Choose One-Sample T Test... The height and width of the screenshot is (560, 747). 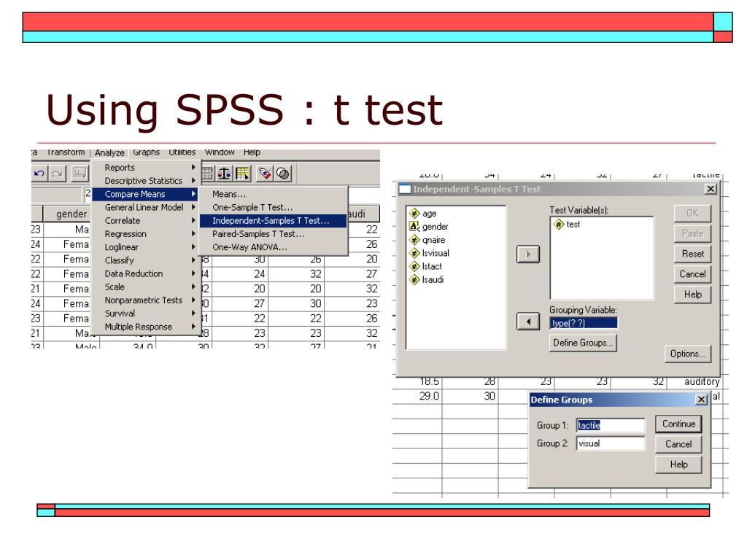coord(273,208)
